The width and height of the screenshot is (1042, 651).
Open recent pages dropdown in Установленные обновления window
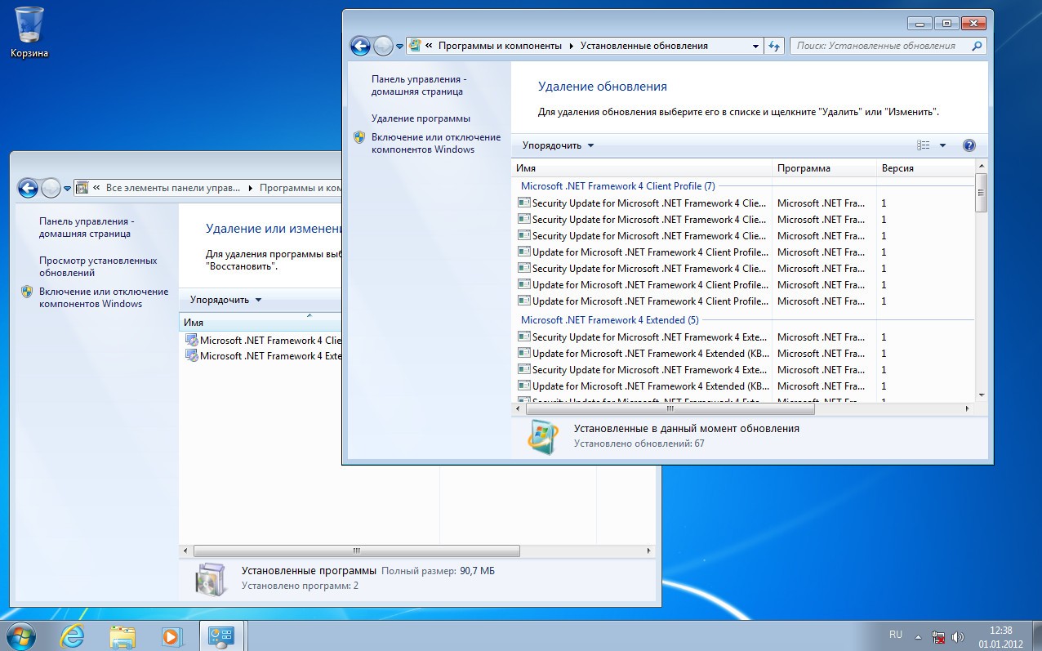pyautogui.click(x=399, y=47)
